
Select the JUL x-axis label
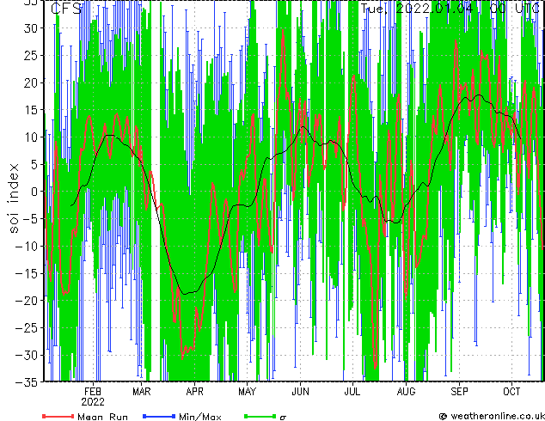[x=352, y=392]
